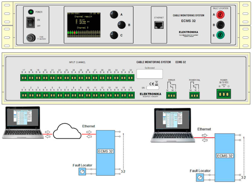
Task: Click the fuse holder below the power switch
Action: point(31,37)
